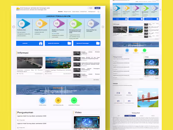173x130 pixels.
Task: Go to the previous slide with the left carousel arrow
Action: [13, 27]
